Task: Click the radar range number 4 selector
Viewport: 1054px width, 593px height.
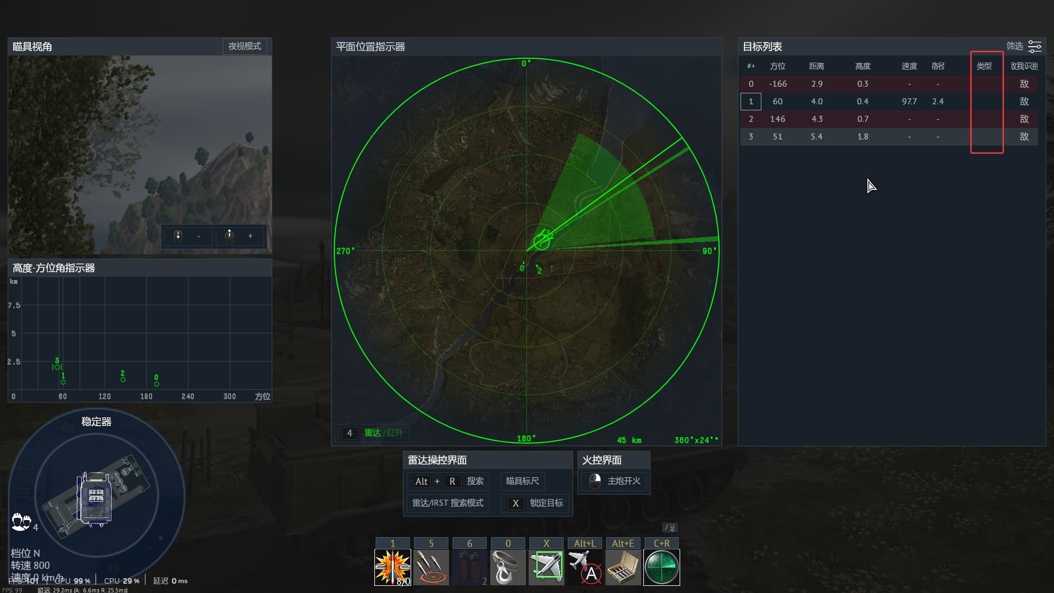Action: [349, 433]
